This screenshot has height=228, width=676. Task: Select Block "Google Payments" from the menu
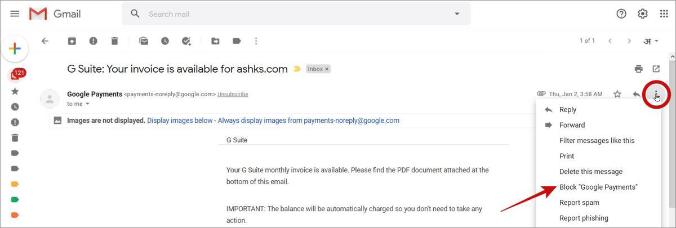tap(598, 187)
